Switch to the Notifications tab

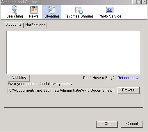pos(35,25)
